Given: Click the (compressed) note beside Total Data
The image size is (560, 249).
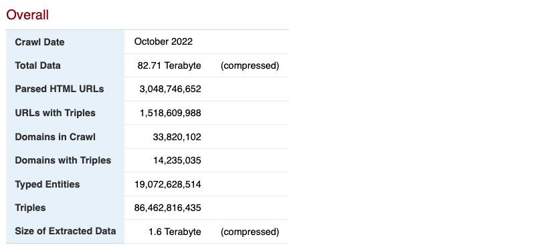Looking at the screenshot, I should (250, 65).
